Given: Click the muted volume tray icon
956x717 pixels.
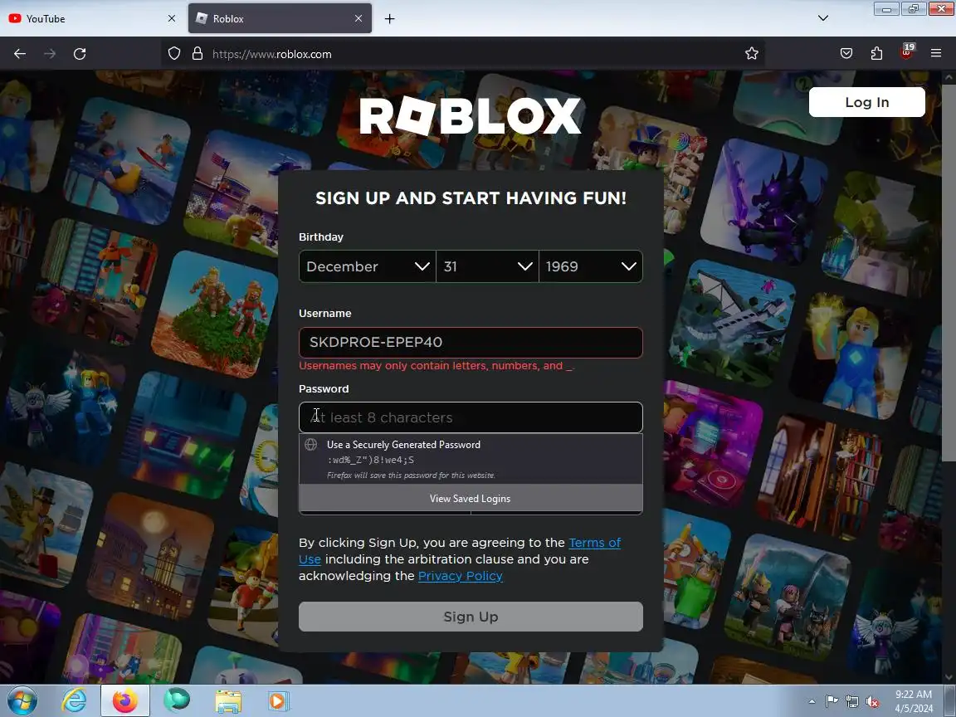Looking at the screenshot, I should click(x=872, y=701).
